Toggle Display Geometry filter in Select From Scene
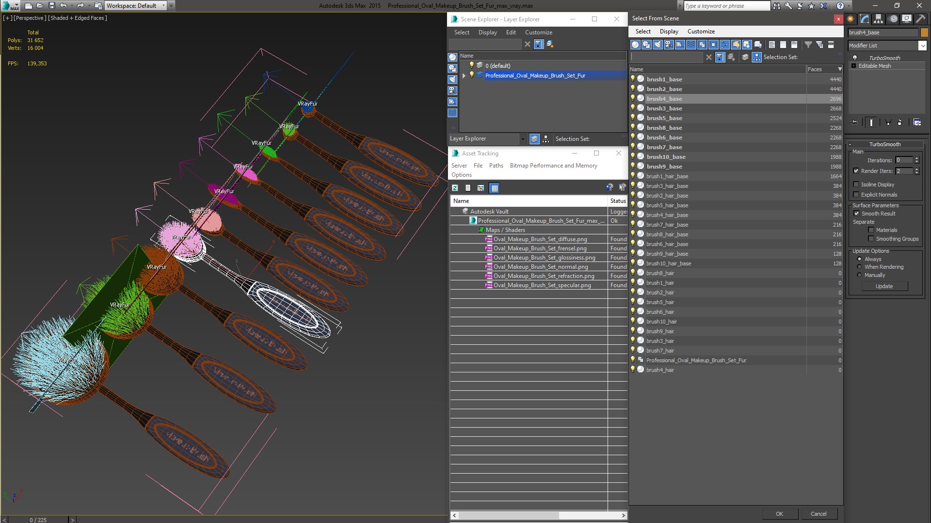This screenshot has height=523, width=931. click(635, 45)
